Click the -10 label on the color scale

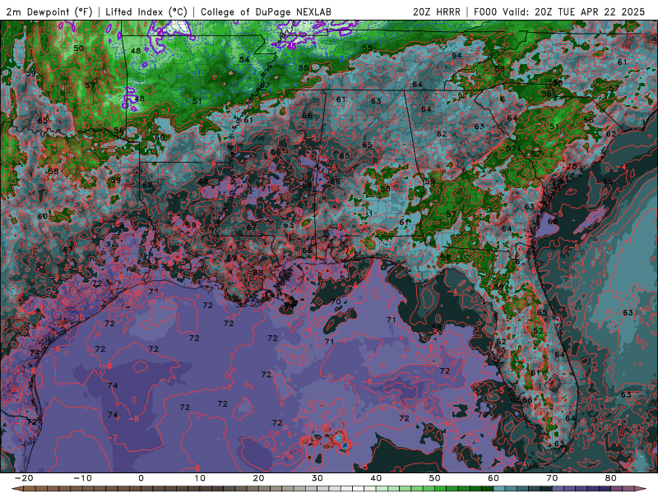tap(82, 478)
